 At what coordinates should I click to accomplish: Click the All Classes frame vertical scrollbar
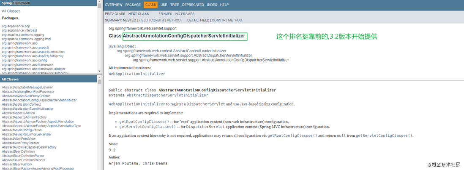click(x=99, y=122)
